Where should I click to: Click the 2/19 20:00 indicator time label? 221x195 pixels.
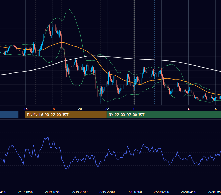(x=80, y=192)
